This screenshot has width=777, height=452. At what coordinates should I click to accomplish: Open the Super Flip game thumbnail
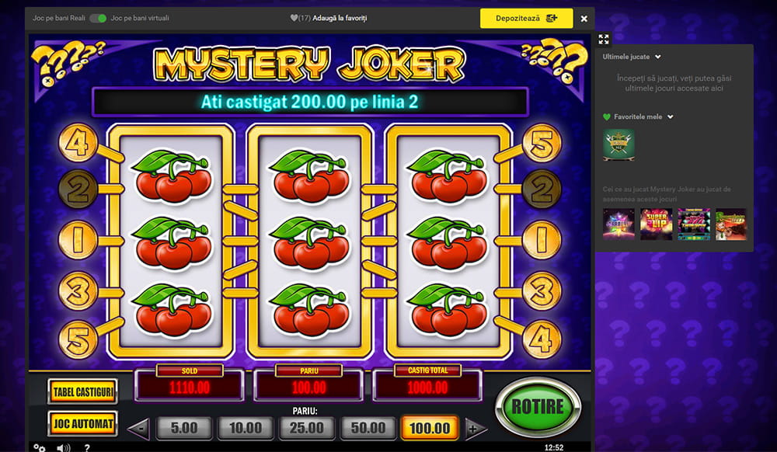click(656, 224)
